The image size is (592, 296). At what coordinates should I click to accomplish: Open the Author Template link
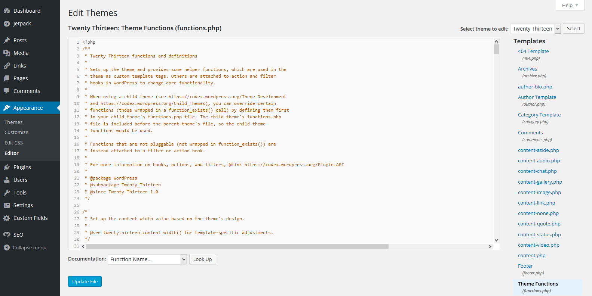[x=537, y=97]
